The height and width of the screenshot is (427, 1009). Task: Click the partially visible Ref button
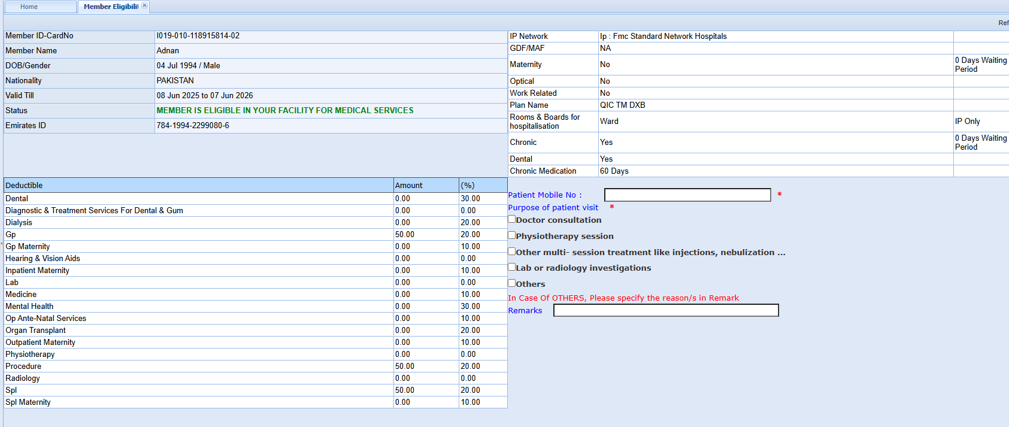1003,23
